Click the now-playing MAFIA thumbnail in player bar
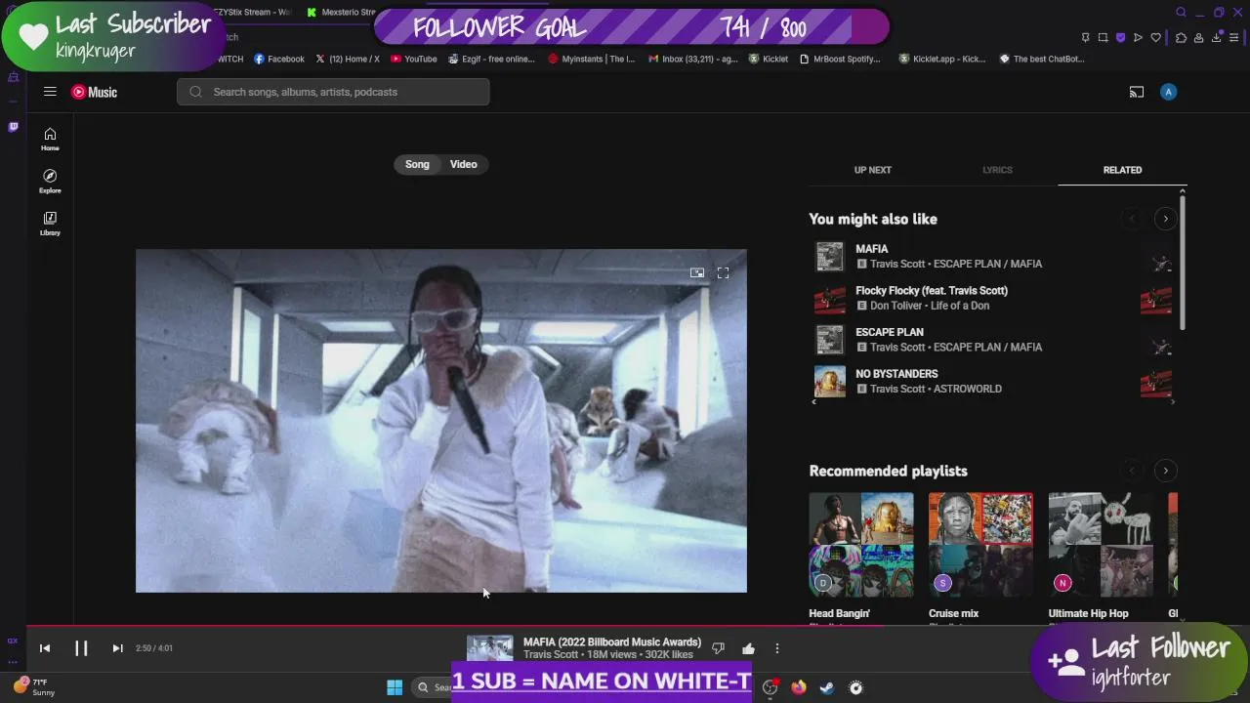1250x703 pixels. click(x=489, y=648)
